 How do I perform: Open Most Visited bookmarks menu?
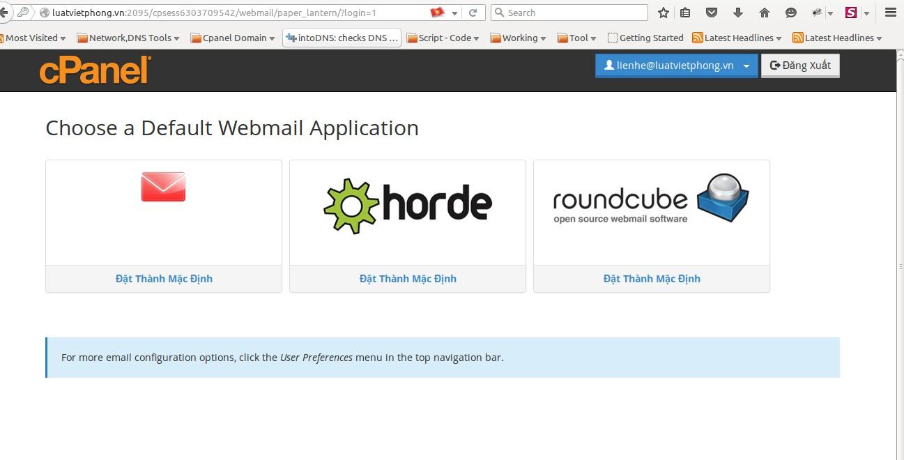pos(33,38)
